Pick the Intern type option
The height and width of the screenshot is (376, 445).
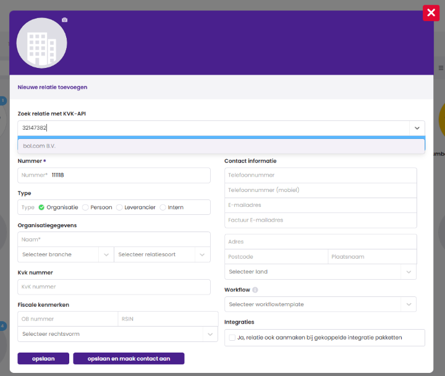point(163,207)
